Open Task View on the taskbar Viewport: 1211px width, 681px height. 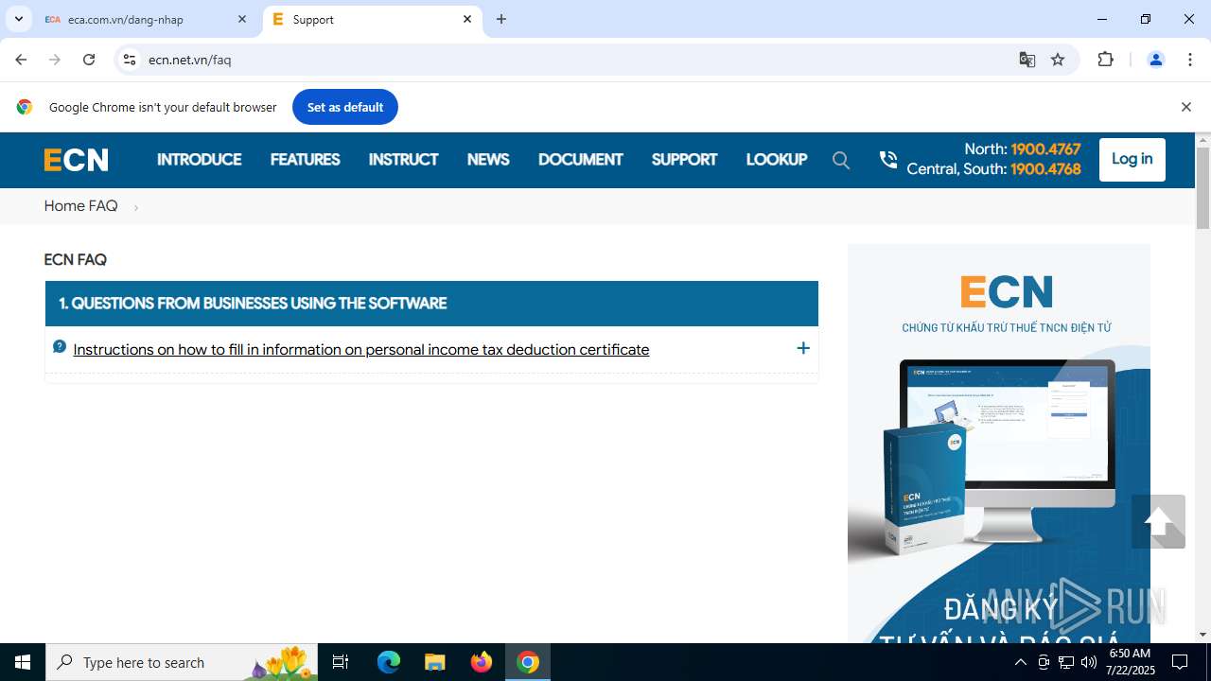pos(341,662)
